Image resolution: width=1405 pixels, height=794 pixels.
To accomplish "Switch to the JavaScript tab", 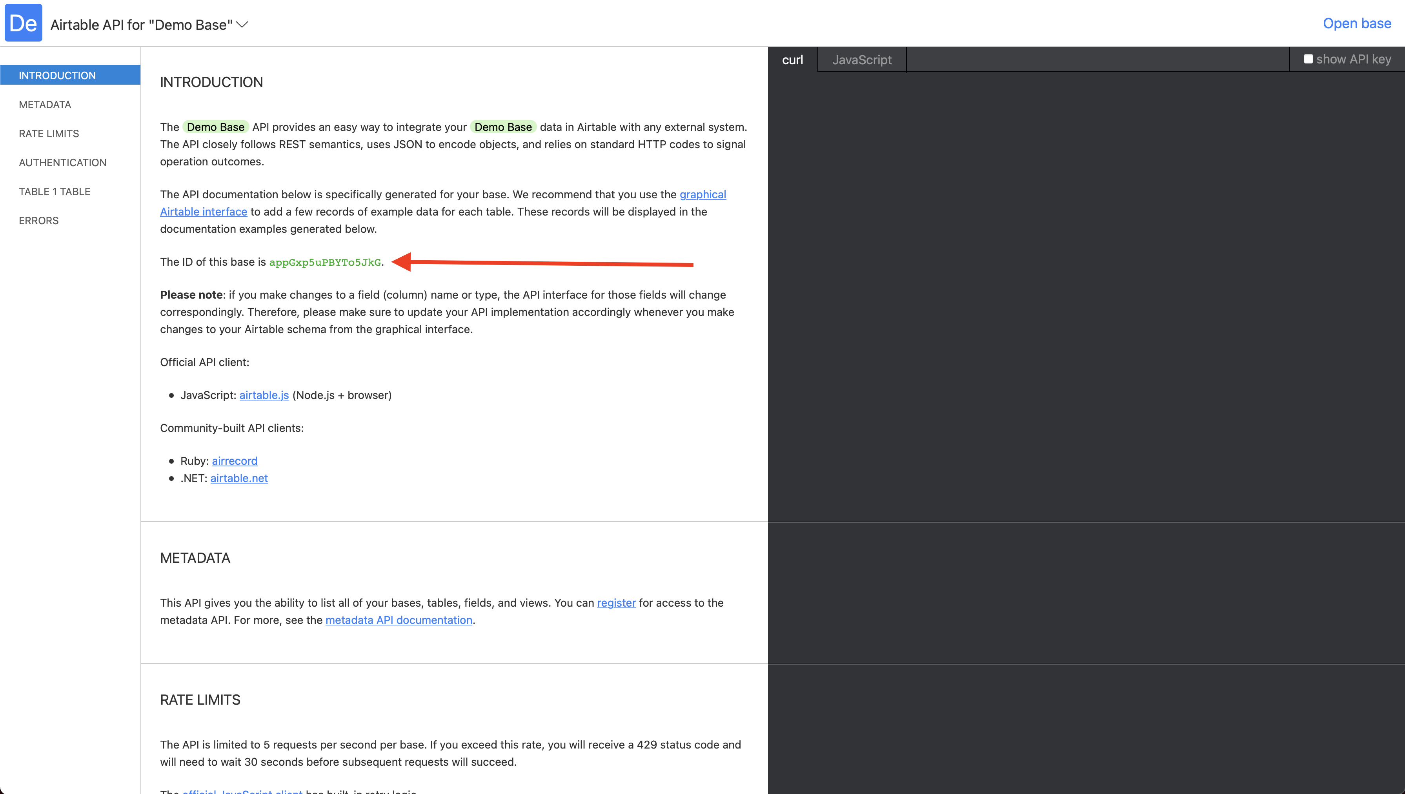I will pos(861,60).
